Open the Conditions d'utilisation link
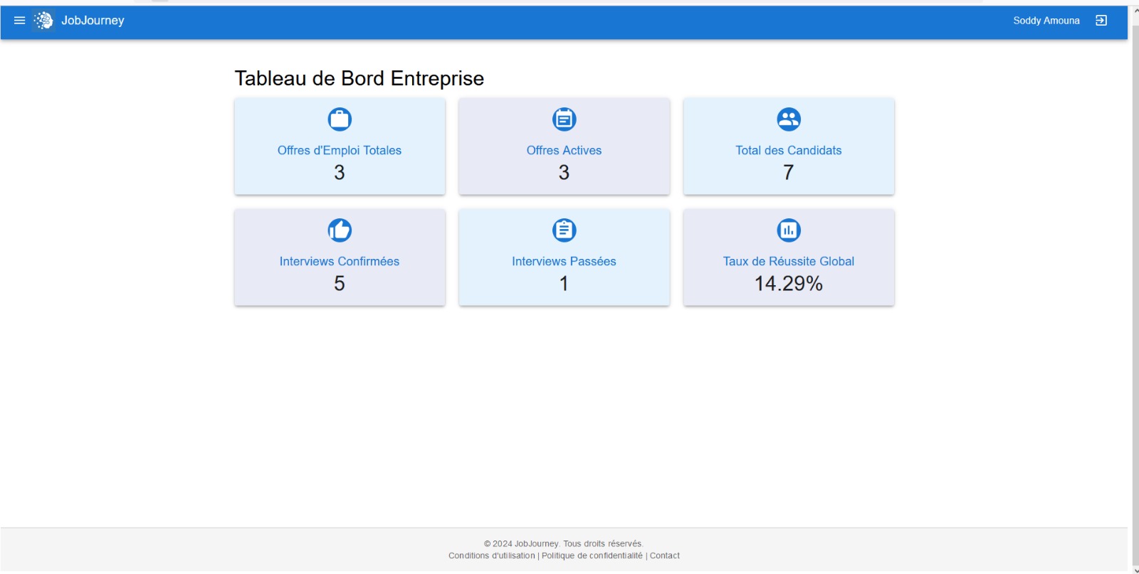The height and width of the screenshot is (574, 1139). pyautogui.click(x=491, y=556)
